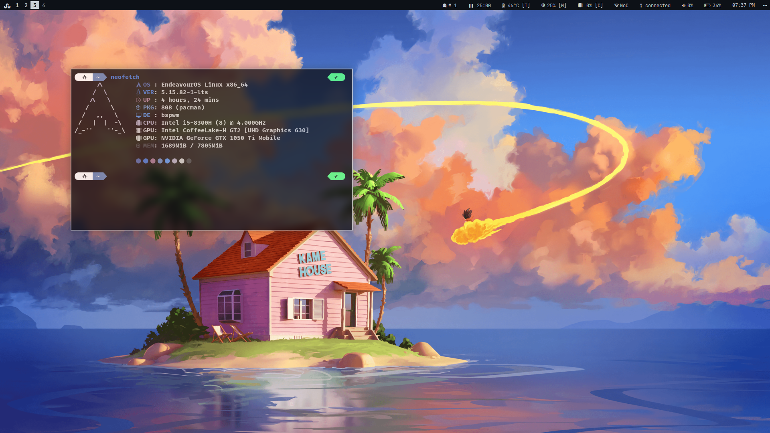Switch to workspace 1
770x433 pixels.
[17, 6]
